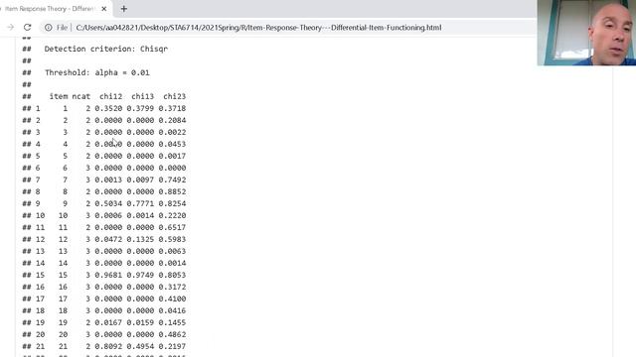636x357 pixels.
Task: Close the Item Response Theory tab
Action: (x=103, y=9)
